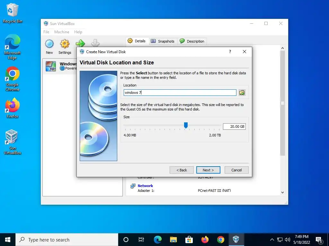Click the taskbar search box
329x246 pixels.
pos(67,240)
